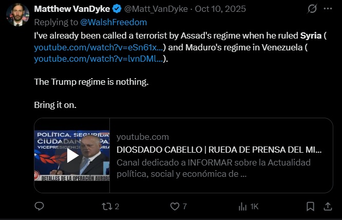Open the share post menu
Screen dimensions: 342x220
(328, 206)
